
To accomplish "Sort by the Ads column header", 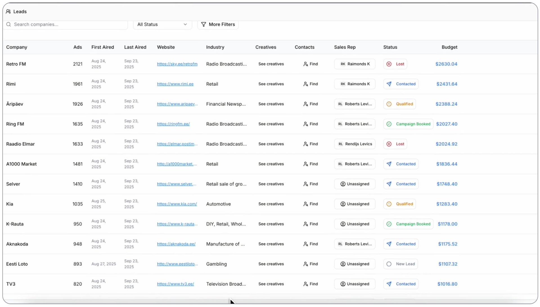I will coord(78,47).
